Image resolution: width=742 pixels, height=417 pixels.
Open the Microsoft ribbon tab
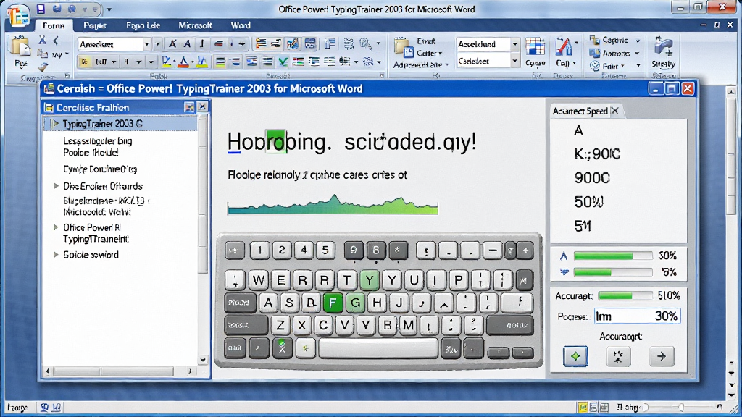tap(195, 25)
